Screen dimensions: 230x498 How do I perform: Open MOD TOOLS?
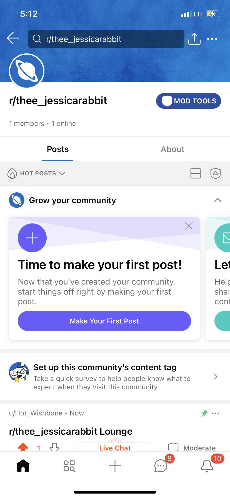[189, 101]
